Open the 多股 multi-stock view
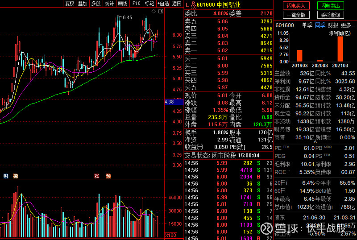The image size is (357, 240). tap(96, 4)
